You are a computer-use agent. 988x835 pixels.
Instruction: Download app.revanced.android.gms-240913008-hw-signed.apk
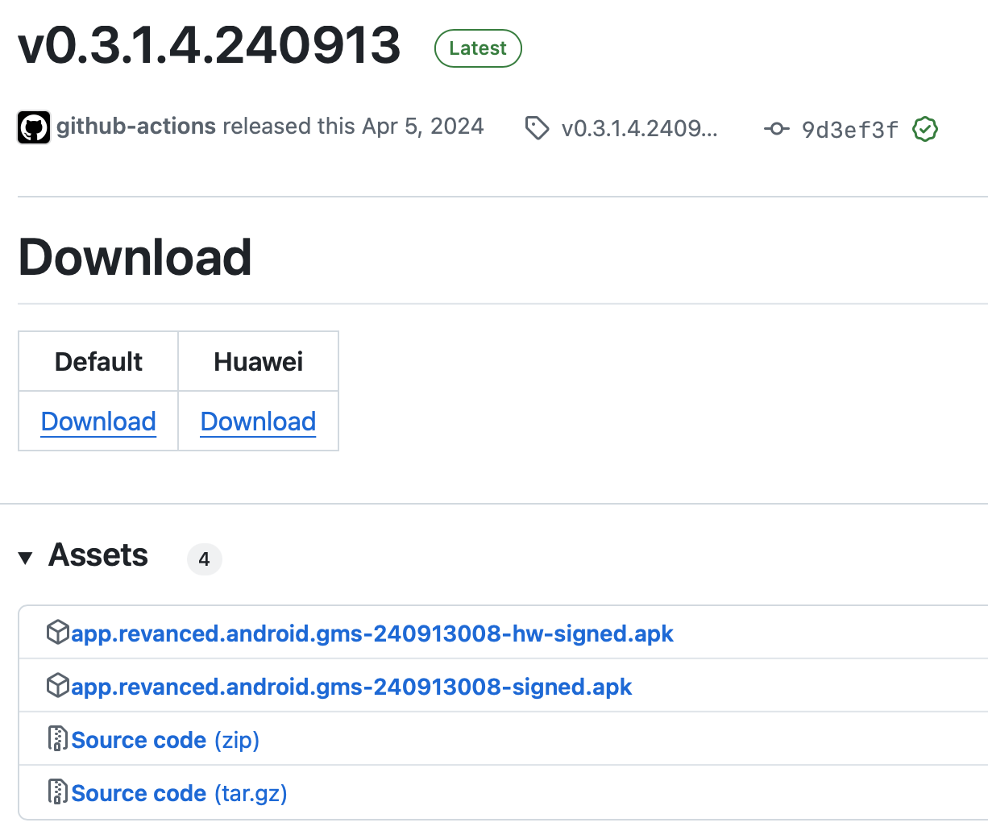click(x=372, y=634)
